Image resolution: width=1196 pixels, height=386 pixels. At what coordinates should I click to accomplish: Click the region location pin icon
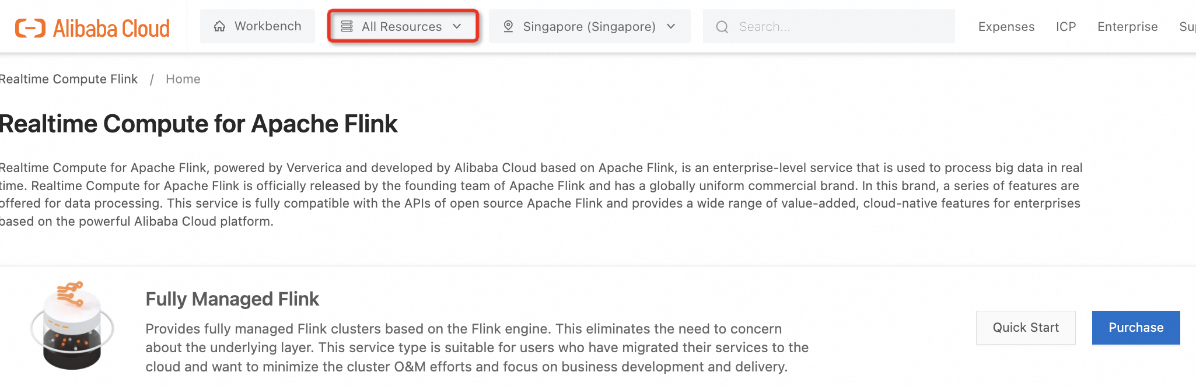click(508, 26)
